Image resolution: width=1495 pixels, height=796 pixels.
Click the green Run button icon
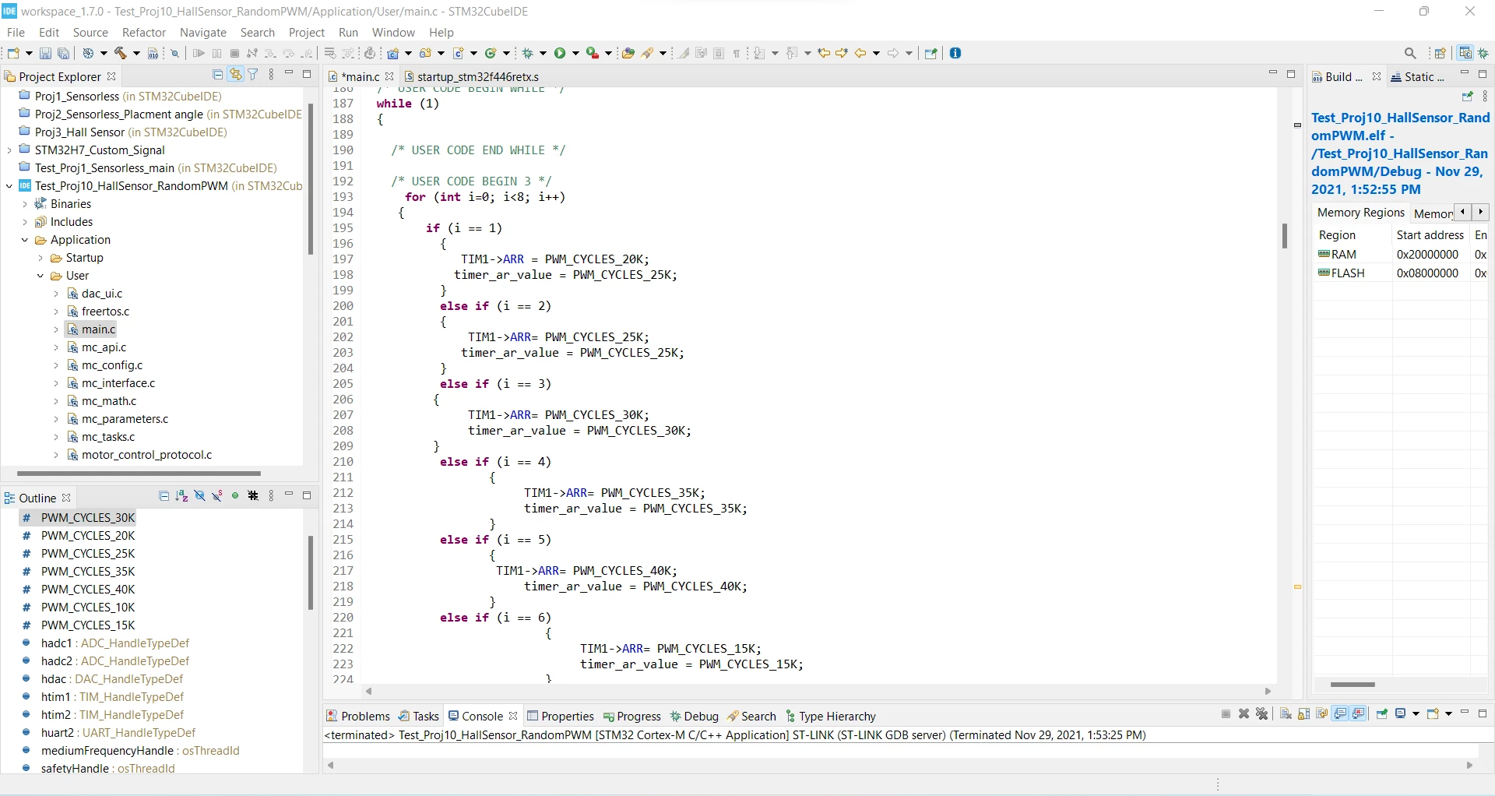[x=560, y=53]
